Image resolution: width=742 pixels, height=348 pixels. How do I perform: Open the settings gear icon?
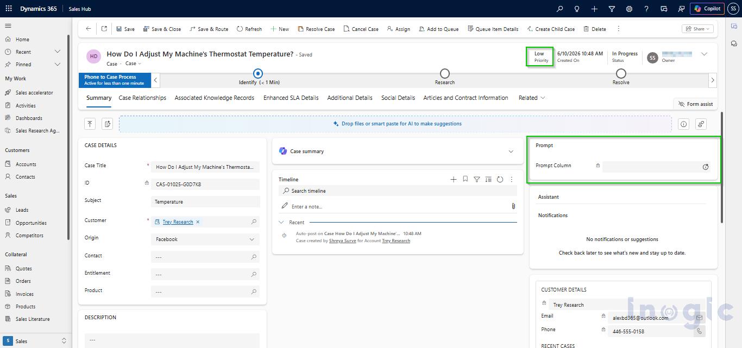tap(629, 9)
